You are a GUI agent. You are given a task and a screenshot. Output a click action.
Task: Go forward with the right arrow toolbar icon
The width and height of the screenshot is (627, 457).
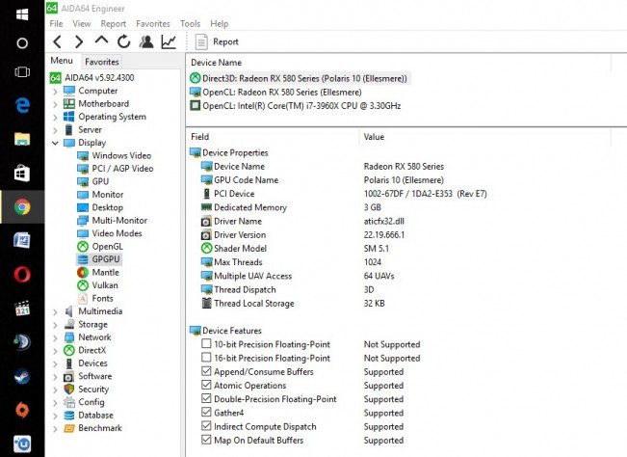(79, 41)
